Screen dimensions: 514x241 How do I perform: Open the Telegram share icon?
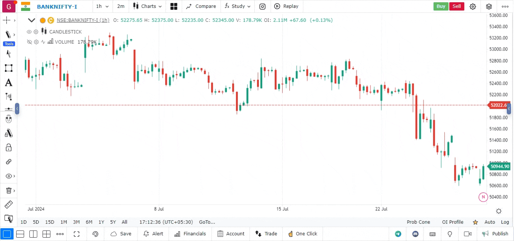(x=398, y=234)
